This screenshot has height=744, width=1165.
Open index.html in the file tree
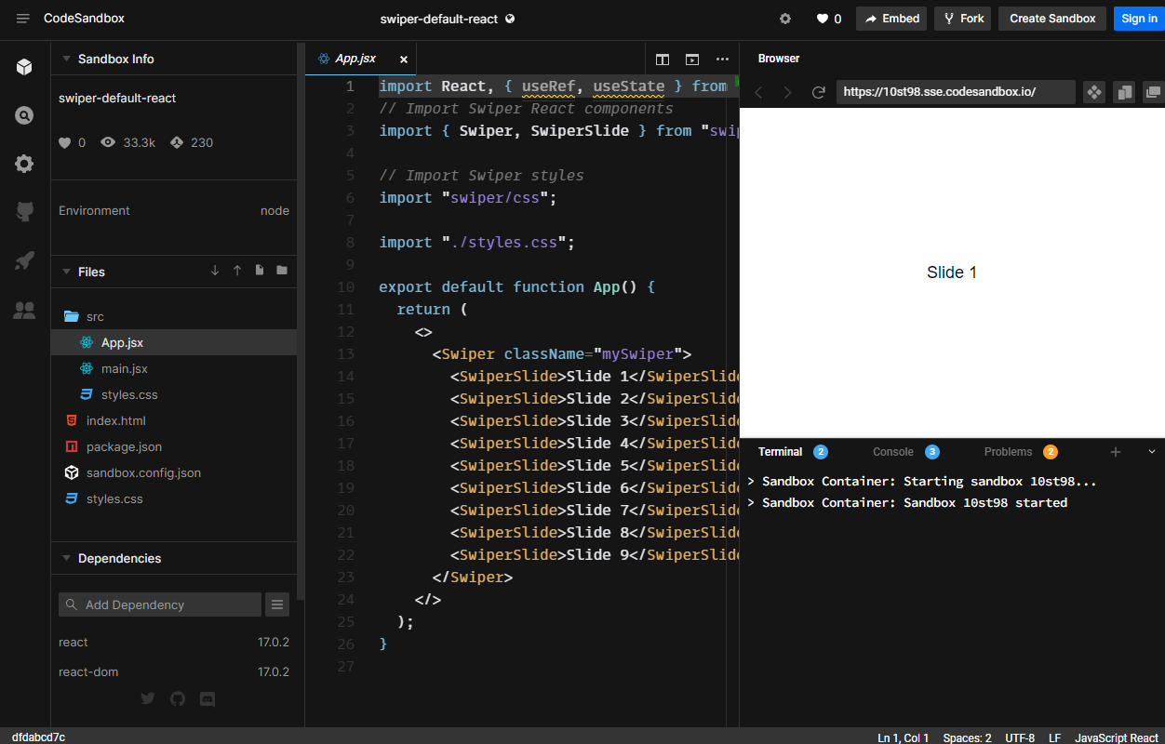click(x=174, y=420)
